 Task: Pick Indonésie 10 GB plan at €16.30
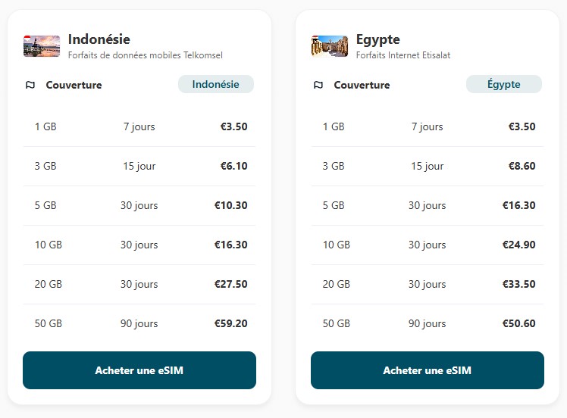pyautogui.click(x=139, y=245)
